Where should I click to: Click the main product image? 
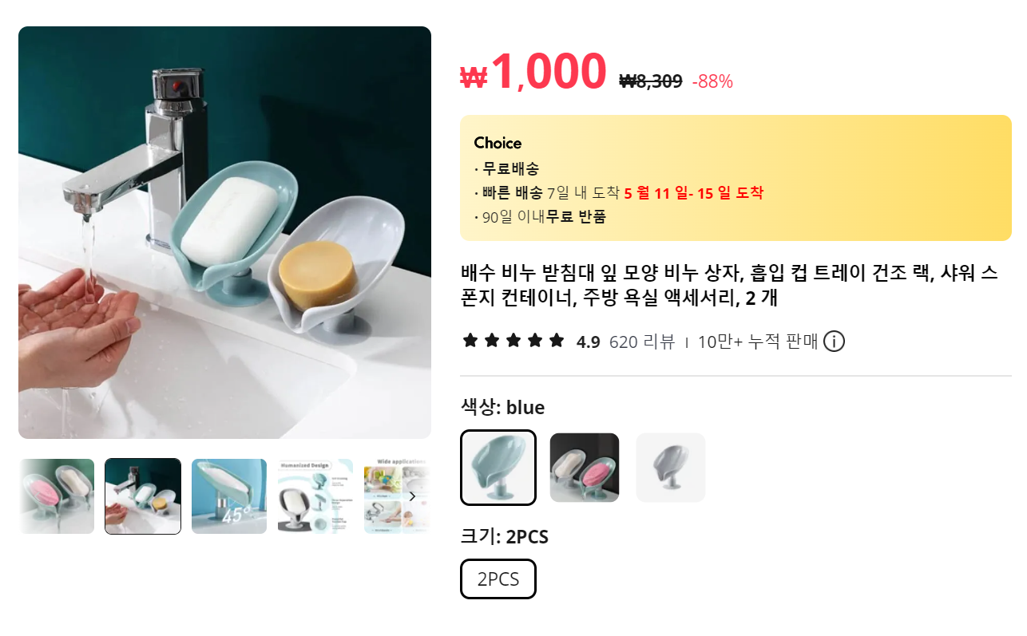click(x=224, y=232)
